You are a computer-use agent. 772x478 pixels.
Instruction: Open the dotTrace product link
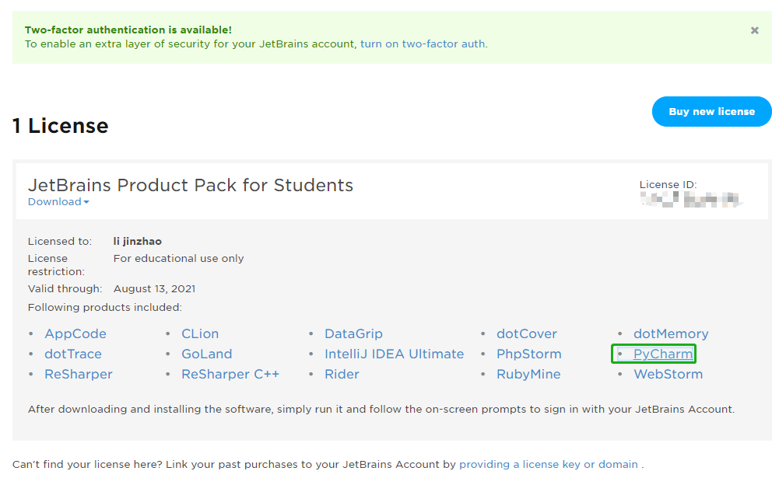click(x=73, y=354)
